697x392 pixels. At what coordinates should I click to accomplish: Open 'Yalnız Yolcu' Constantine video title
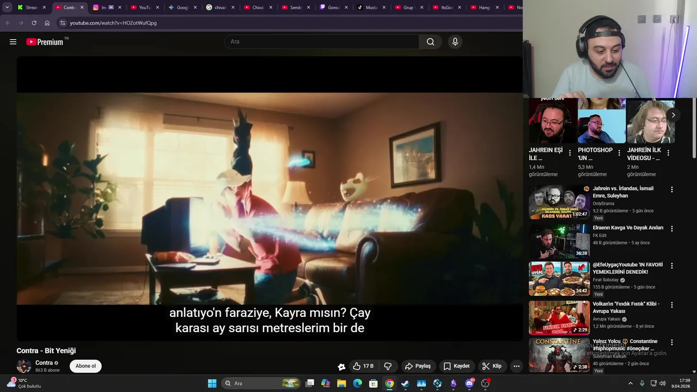click(625, 345)
